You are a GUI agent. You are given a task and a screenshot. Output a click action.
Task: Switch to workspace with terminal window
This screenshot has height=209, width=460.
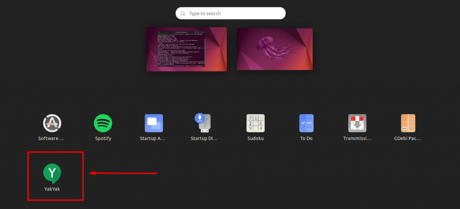coord(186,49)
